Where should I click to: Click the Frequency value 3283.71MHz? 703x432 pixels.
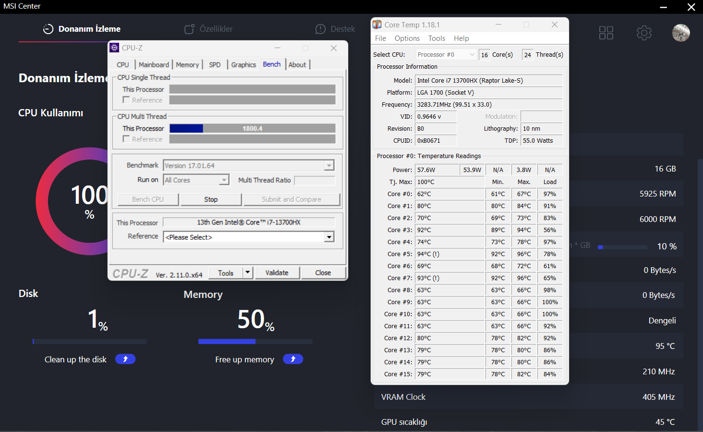click(488, 104)
